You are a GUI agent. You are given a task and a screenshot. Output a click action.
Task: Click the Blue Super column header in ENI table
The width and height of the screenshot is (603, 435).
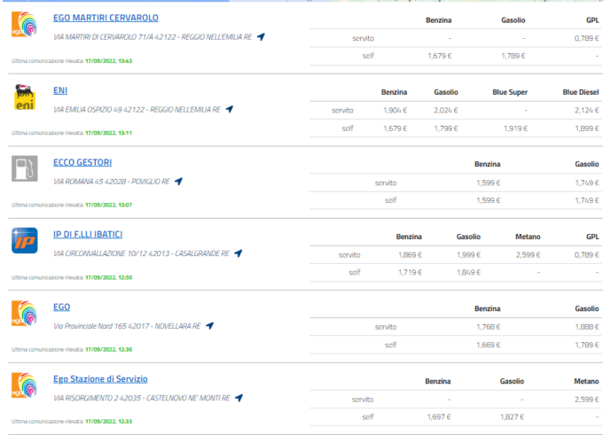click(x=510, y=92)
